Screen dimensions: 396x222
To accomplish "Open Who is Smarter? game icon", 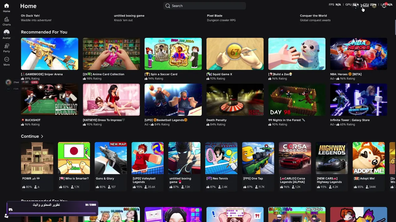I will coord(74,158).
